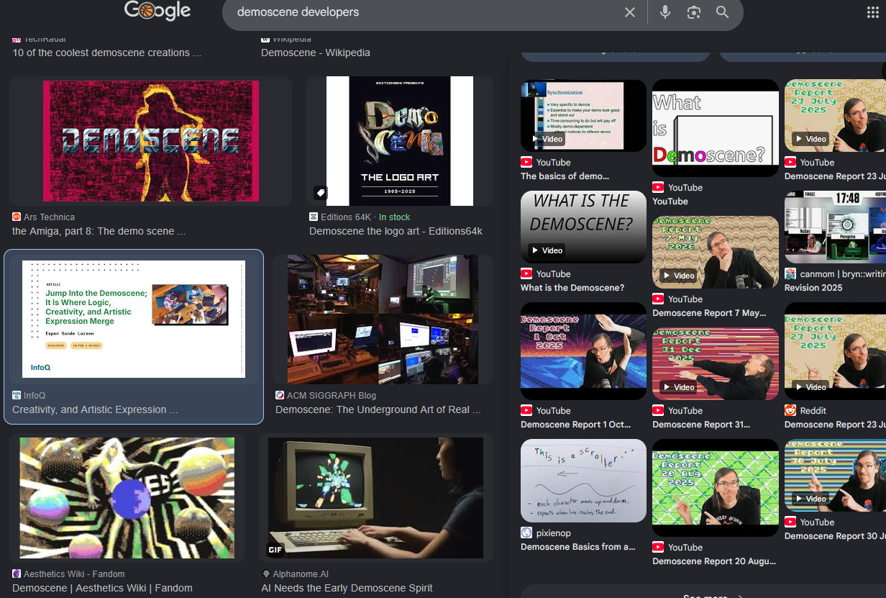Go to the Google home logo
Screen dimensions: 886x598
pos(157,11)
